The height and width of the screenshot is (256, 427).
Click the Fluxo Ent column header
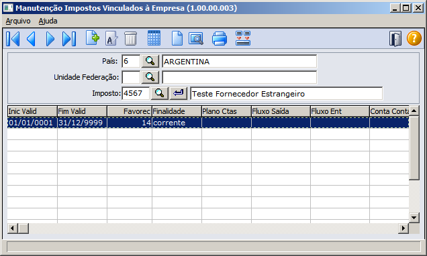(340, 111)
